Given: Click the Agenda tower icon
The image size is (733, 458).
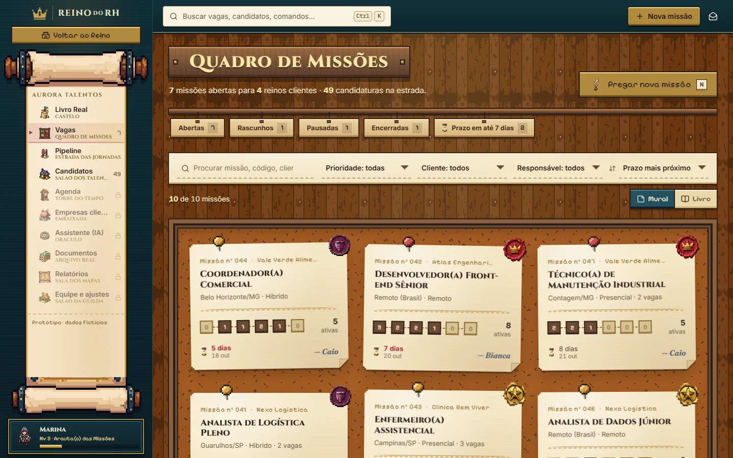Looking at the screenshot, I should 45,194.
